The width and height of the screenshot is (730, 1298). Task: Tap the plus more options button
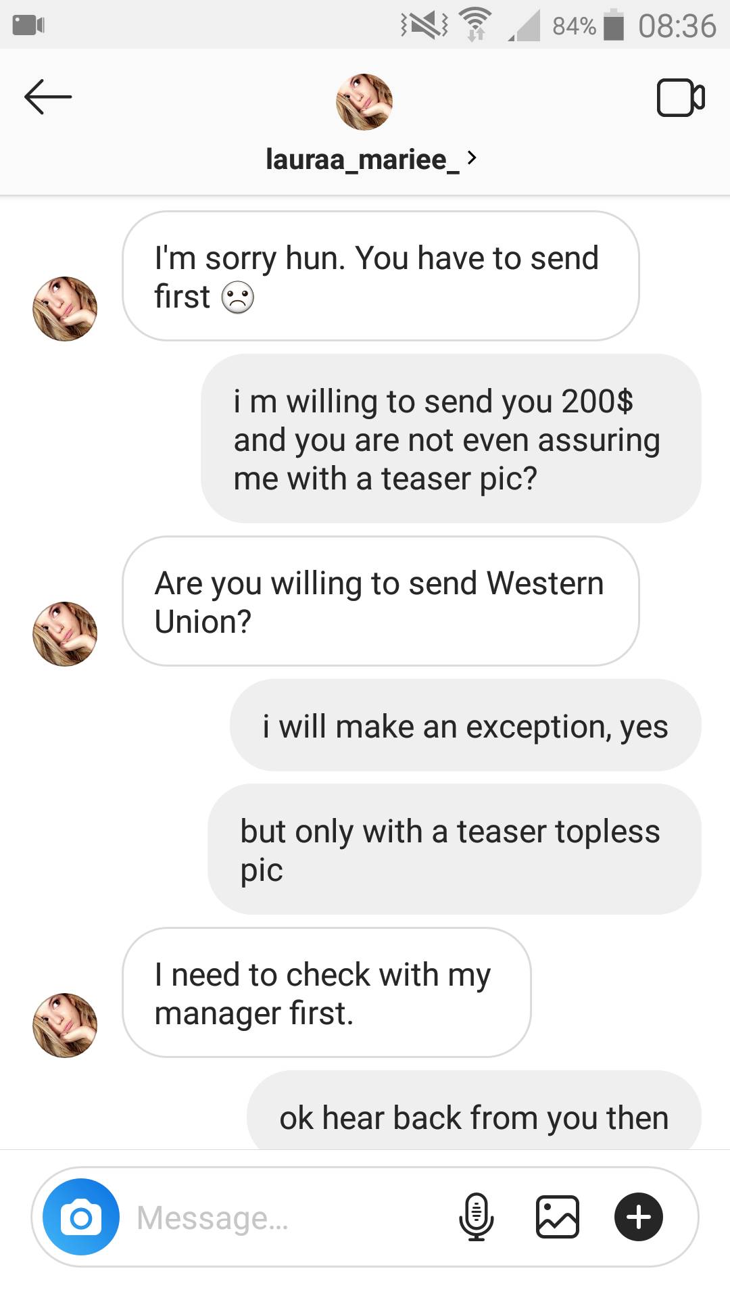coord(638,1217)
